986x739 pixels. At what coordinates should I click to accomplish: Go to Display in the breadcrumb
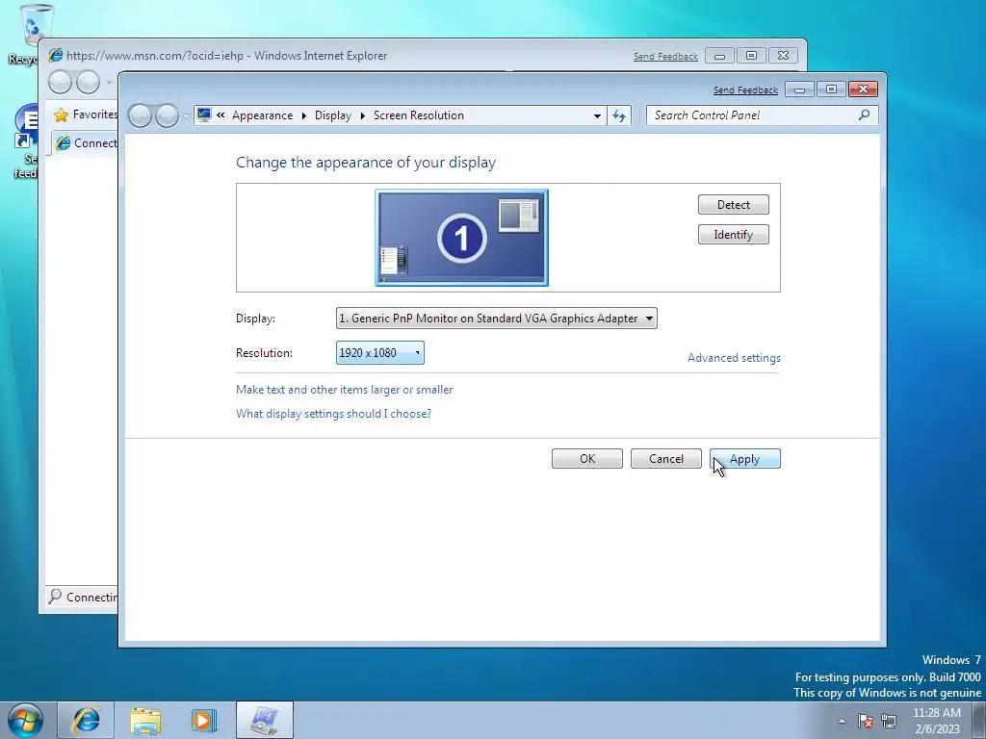332,115
